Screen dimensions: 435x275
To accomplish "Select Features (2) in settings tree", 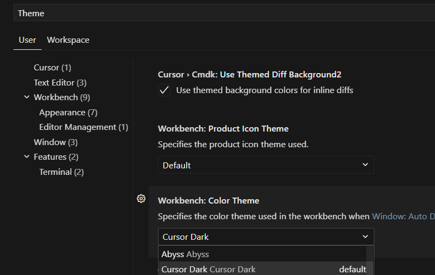I will pos(56,157).
